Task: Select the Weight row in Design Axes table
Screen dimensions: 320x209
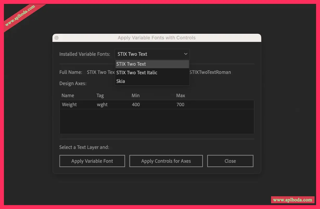Action: pyautogui.click(x=69, y=105)
